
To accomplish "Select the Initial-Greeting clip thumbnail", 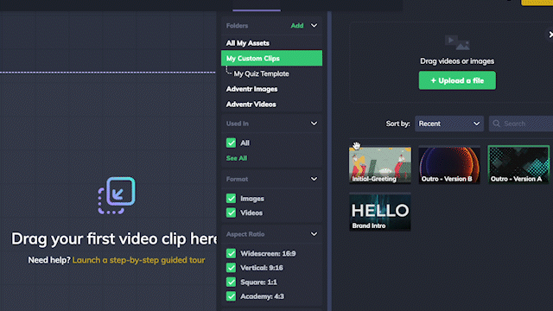I will [x=380, y=165].
